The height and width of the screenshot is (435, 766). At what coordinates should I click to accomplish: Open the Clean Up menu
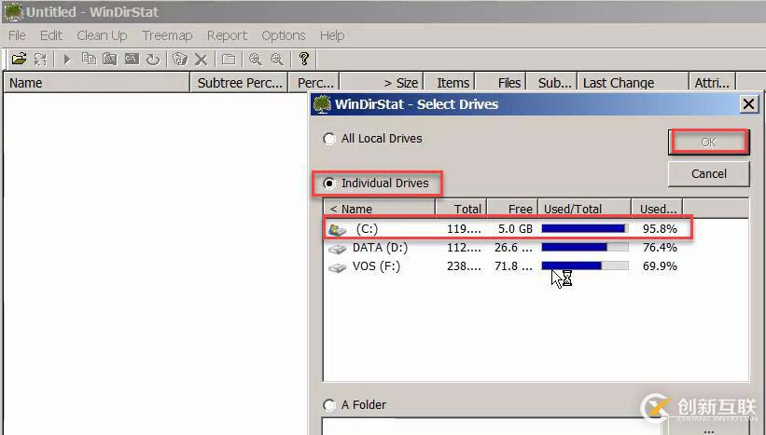pyautogui.click(x=102, y=35)
